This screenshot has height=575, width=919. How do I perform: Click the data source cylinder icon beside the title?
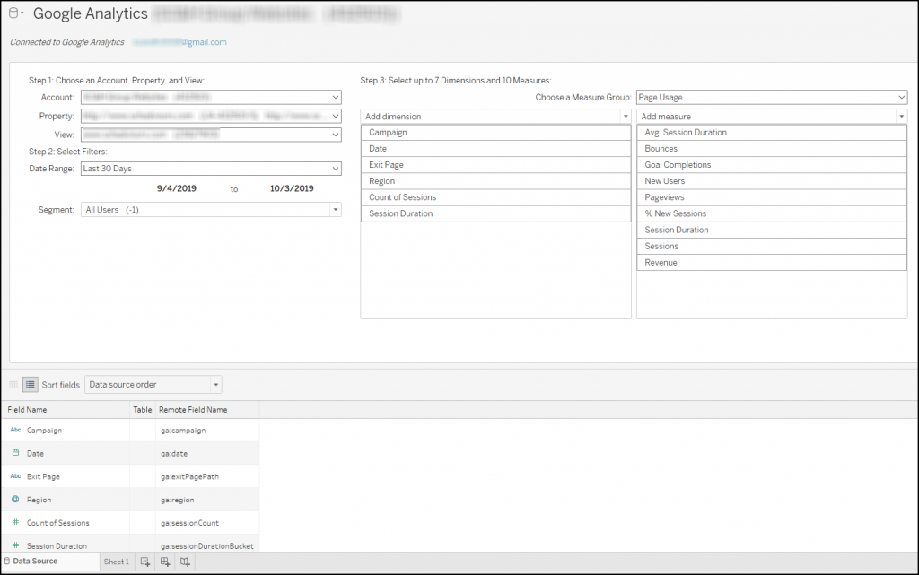tap(13, 13)
